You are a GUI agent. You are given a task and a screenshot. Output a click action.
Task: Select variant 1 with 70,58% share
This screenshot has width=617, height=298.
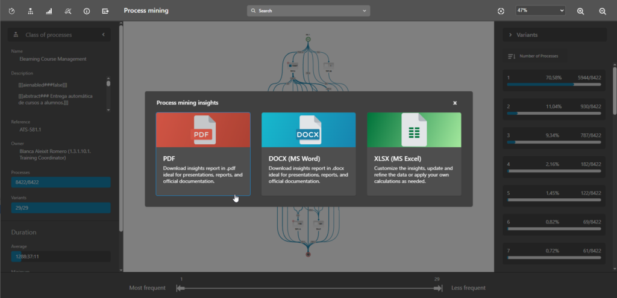coord(554,81)
